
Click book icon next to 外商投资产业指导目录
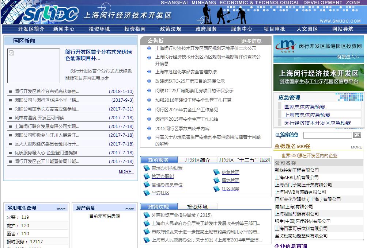pyautogui.click(x=147, y=215)
